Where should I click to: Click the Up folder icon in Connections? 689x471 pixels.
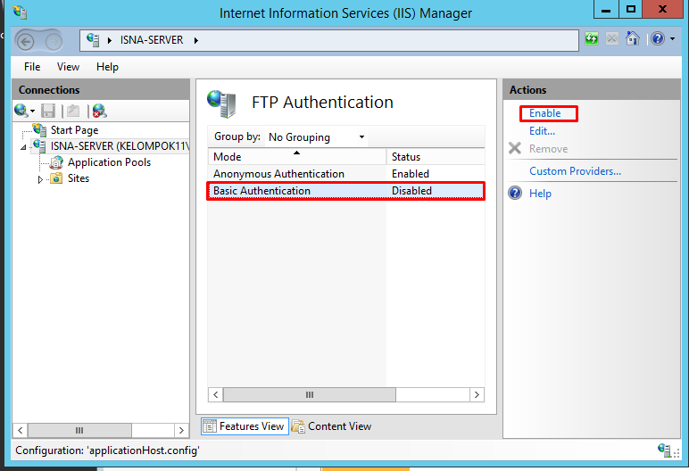click(73, 111)
